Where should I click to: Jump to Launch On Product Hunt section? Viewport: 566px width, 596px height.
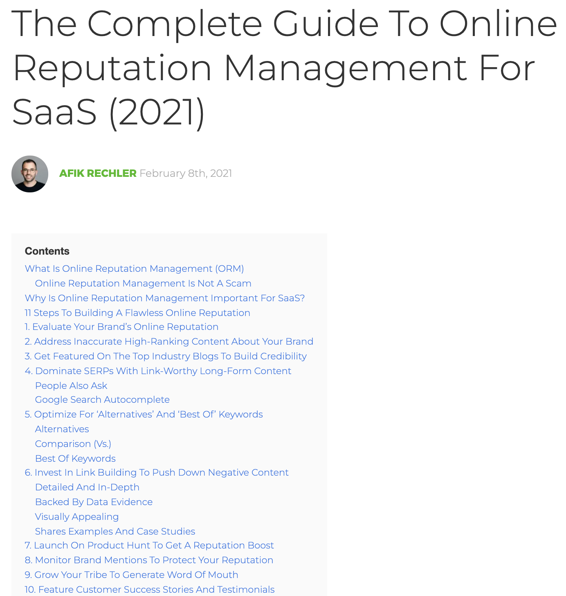click(149, 545)
